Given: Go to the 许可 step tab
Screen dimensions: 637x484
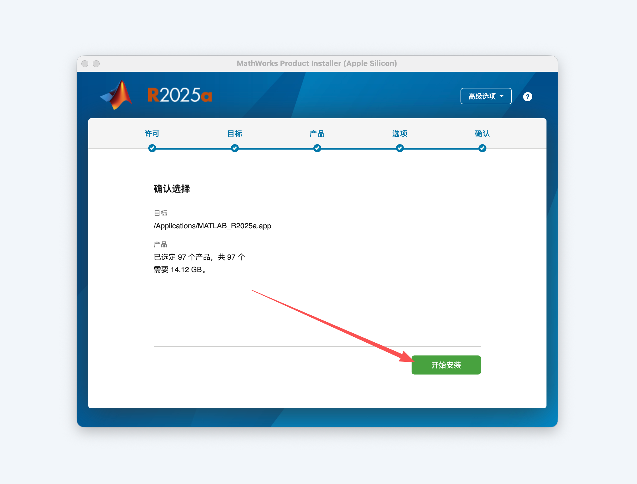Looking at the screenshot, I should coord(152,134).
